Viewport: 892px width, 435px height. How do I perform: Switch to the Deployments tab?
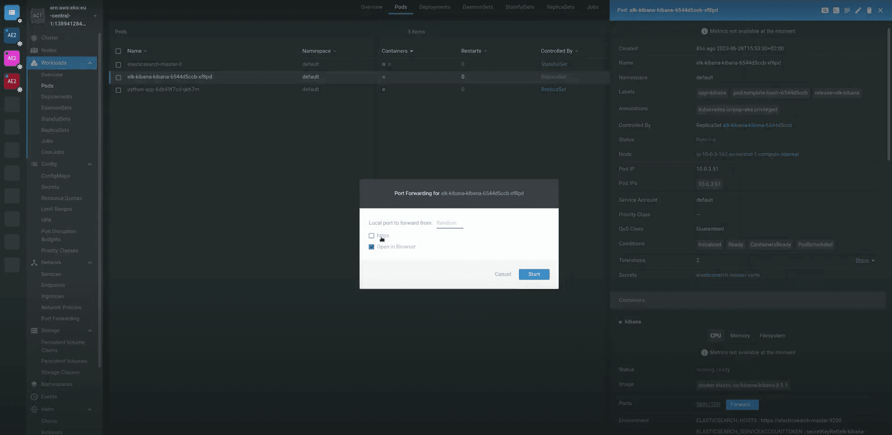click(434, 7)
